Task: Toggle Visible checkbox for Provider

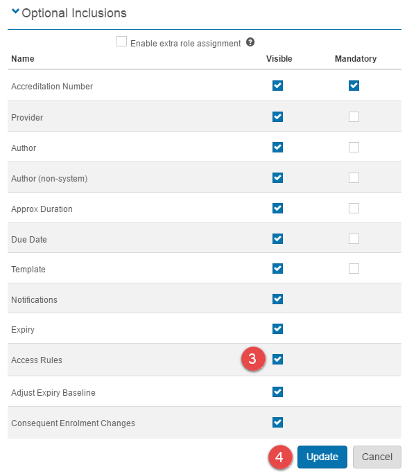Action: pos(277,116)
